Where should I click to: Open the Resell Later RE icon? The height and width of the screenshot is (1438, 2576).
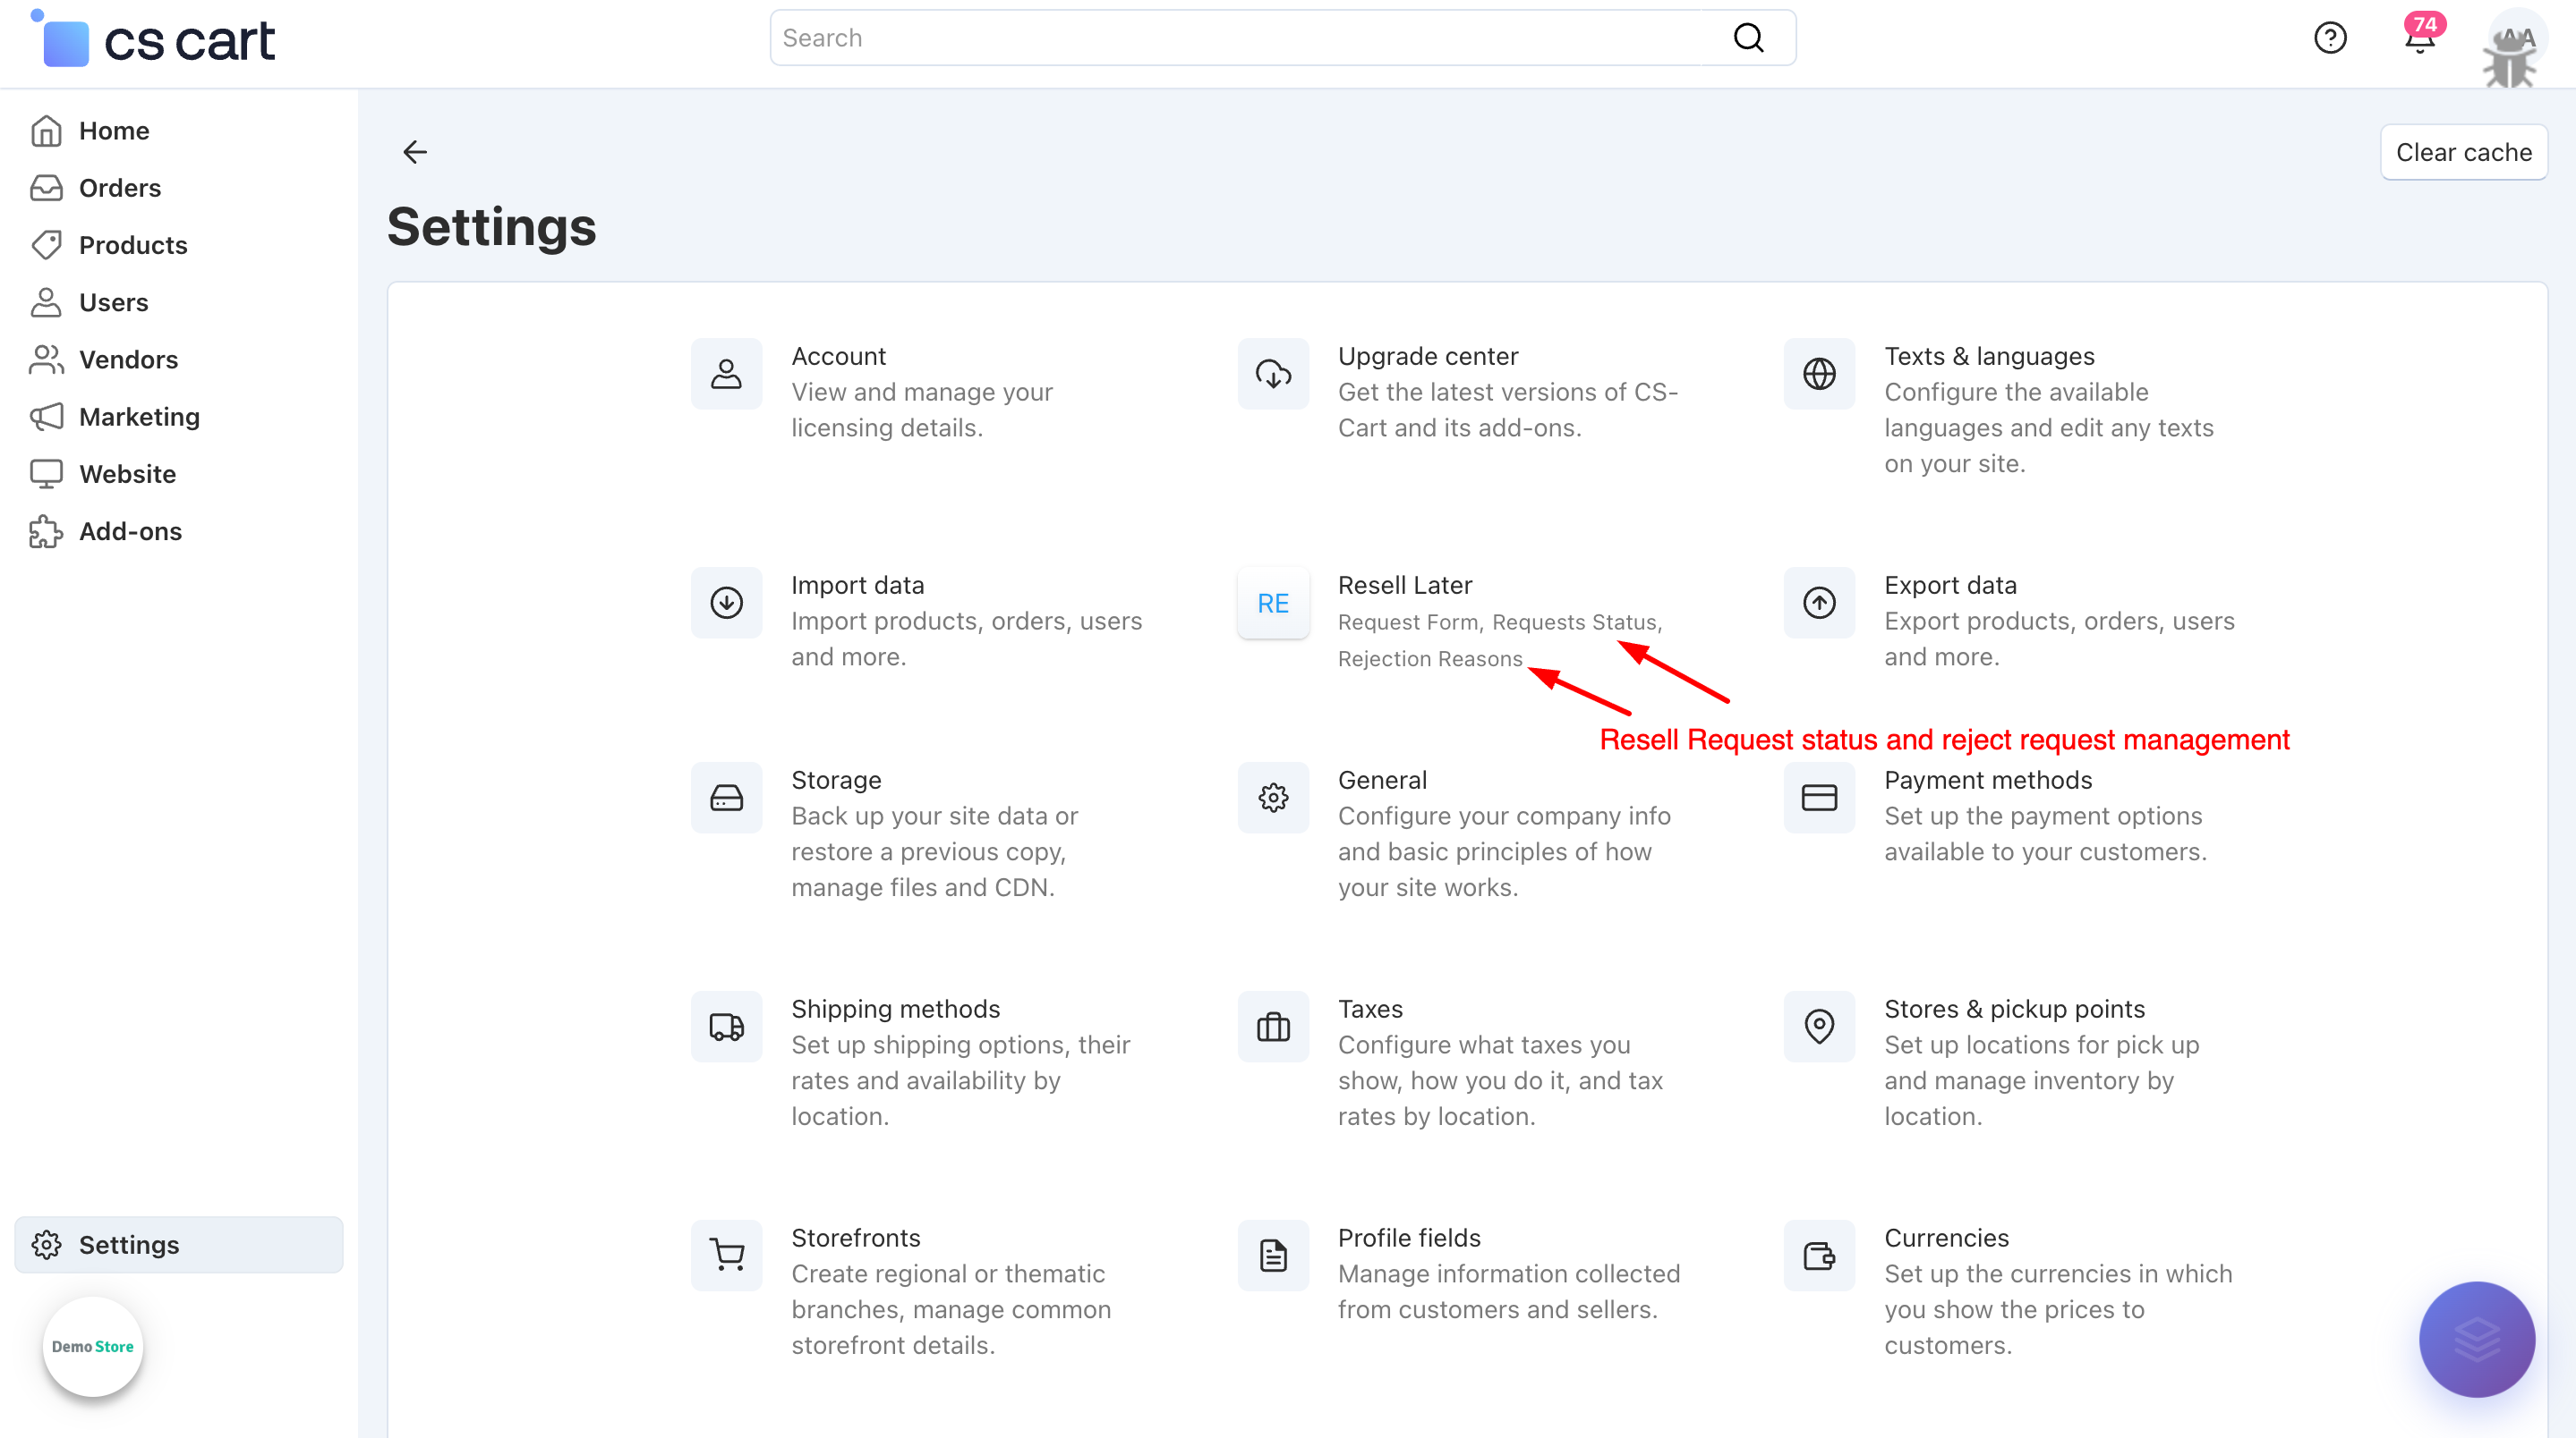(1273, 603)
